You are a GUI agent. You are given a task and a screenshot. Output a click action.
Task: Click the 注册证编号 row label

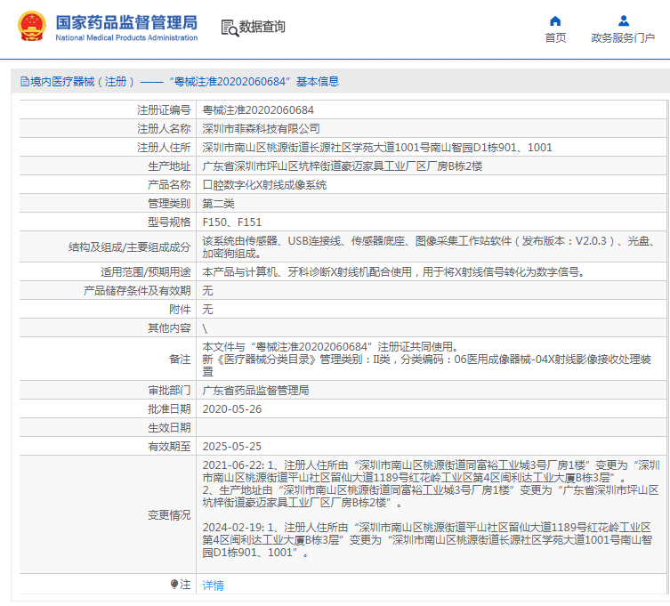coord(164,110)
